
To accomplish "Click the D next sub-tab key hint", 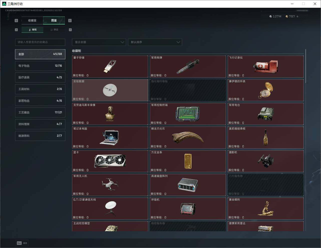I will coord(70,30).
